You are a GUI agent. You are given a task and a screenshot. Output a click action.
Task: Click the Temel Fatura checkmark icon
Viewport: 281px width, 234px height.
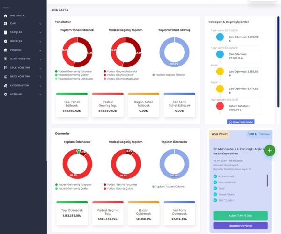215,194
